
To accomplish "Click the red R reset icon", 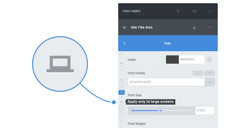I will pyautogui.click(x=209, y=28).
